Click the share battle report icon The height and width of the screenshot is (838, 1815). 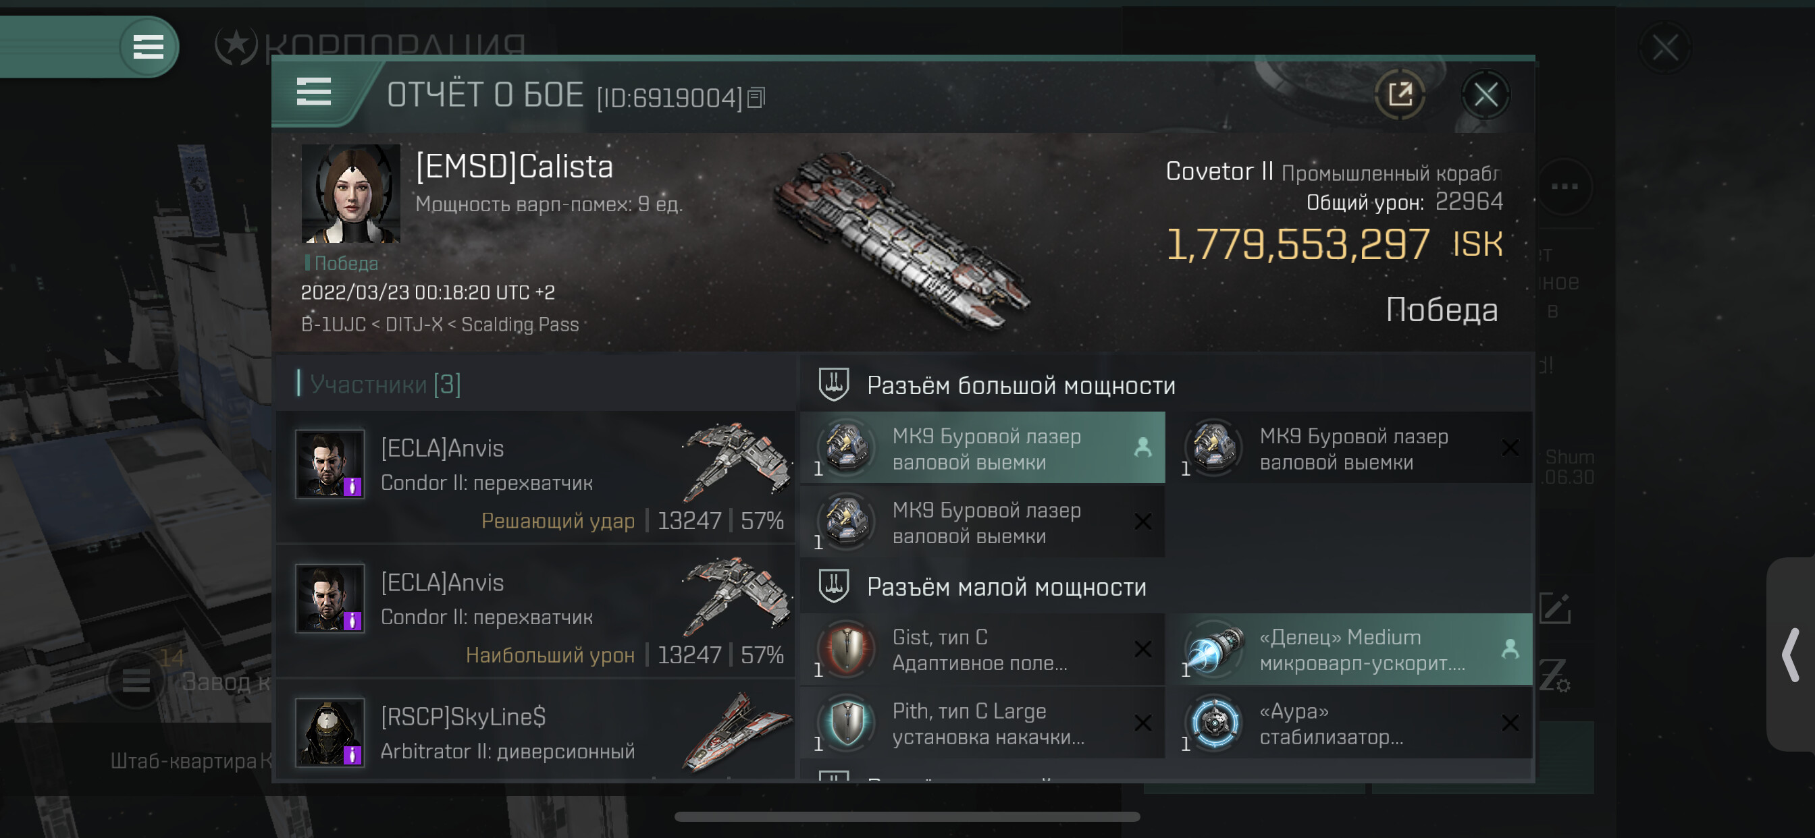pos(1400,94)
